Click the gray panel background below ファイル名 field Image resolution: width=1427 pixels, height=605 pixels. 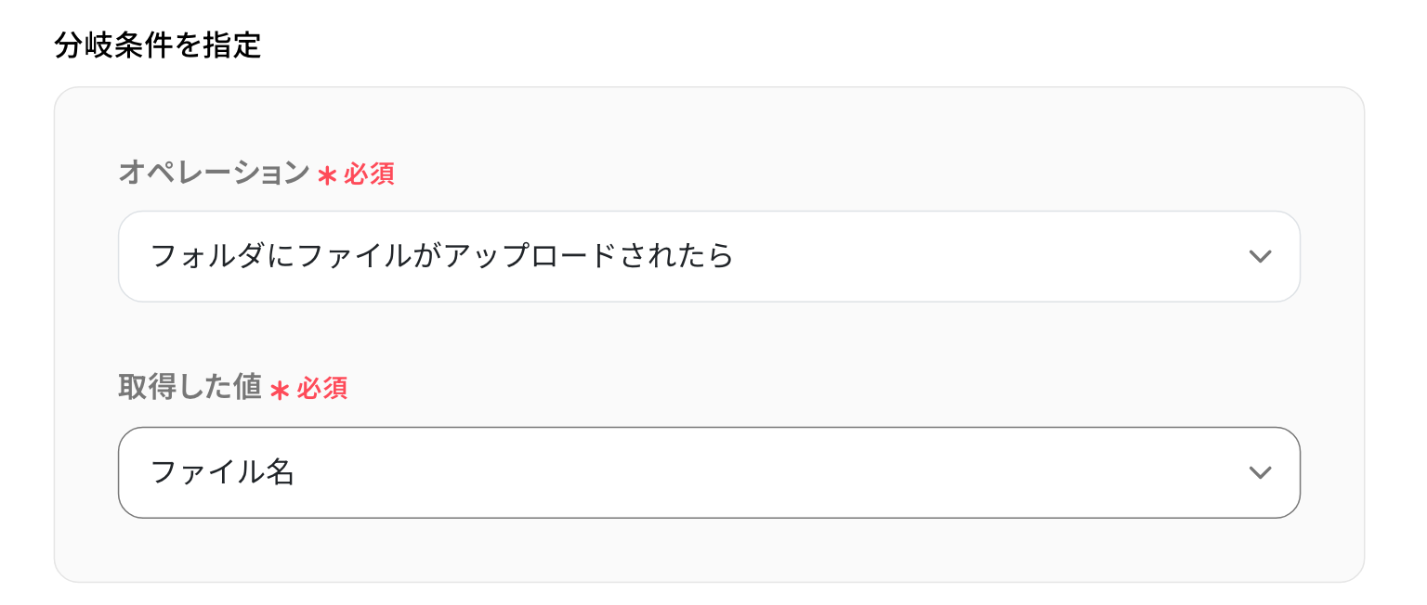(x=708, y=551)
